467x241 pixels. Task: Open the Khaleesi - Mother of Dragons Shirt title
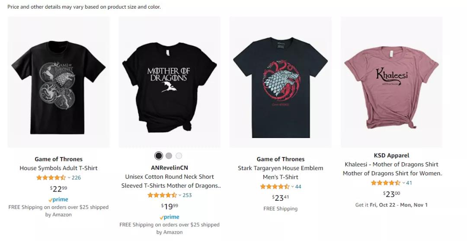[x=391, y=169]
